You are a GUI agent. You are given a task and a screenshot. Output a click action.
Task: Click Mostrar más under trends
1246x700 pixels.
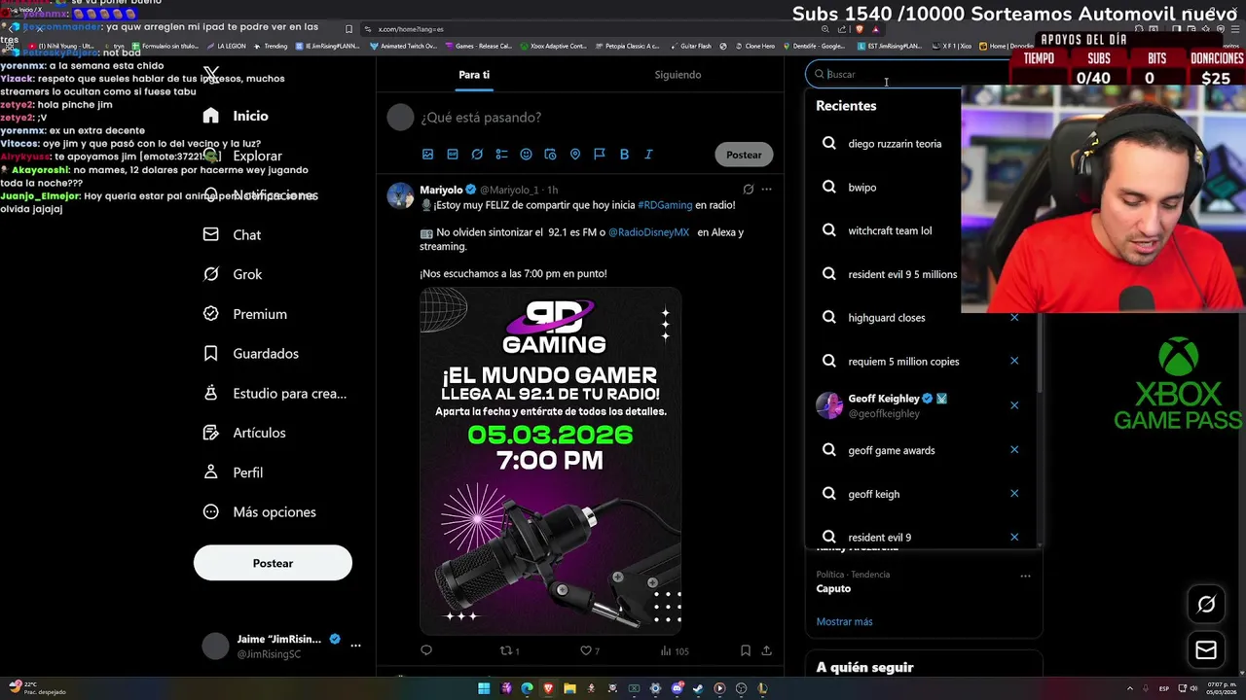844,621
